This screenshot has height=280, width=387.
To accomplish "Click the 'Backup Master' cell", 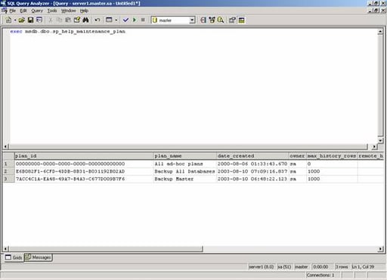I will 185,179.
